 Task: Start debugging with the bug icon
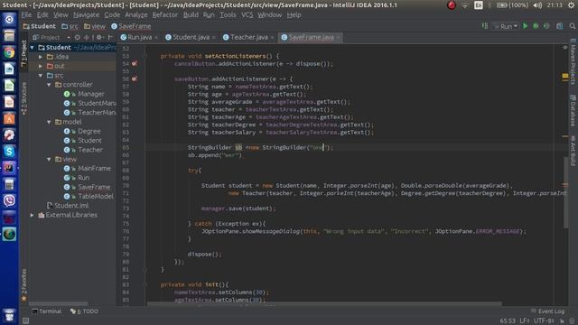(536, 26)
